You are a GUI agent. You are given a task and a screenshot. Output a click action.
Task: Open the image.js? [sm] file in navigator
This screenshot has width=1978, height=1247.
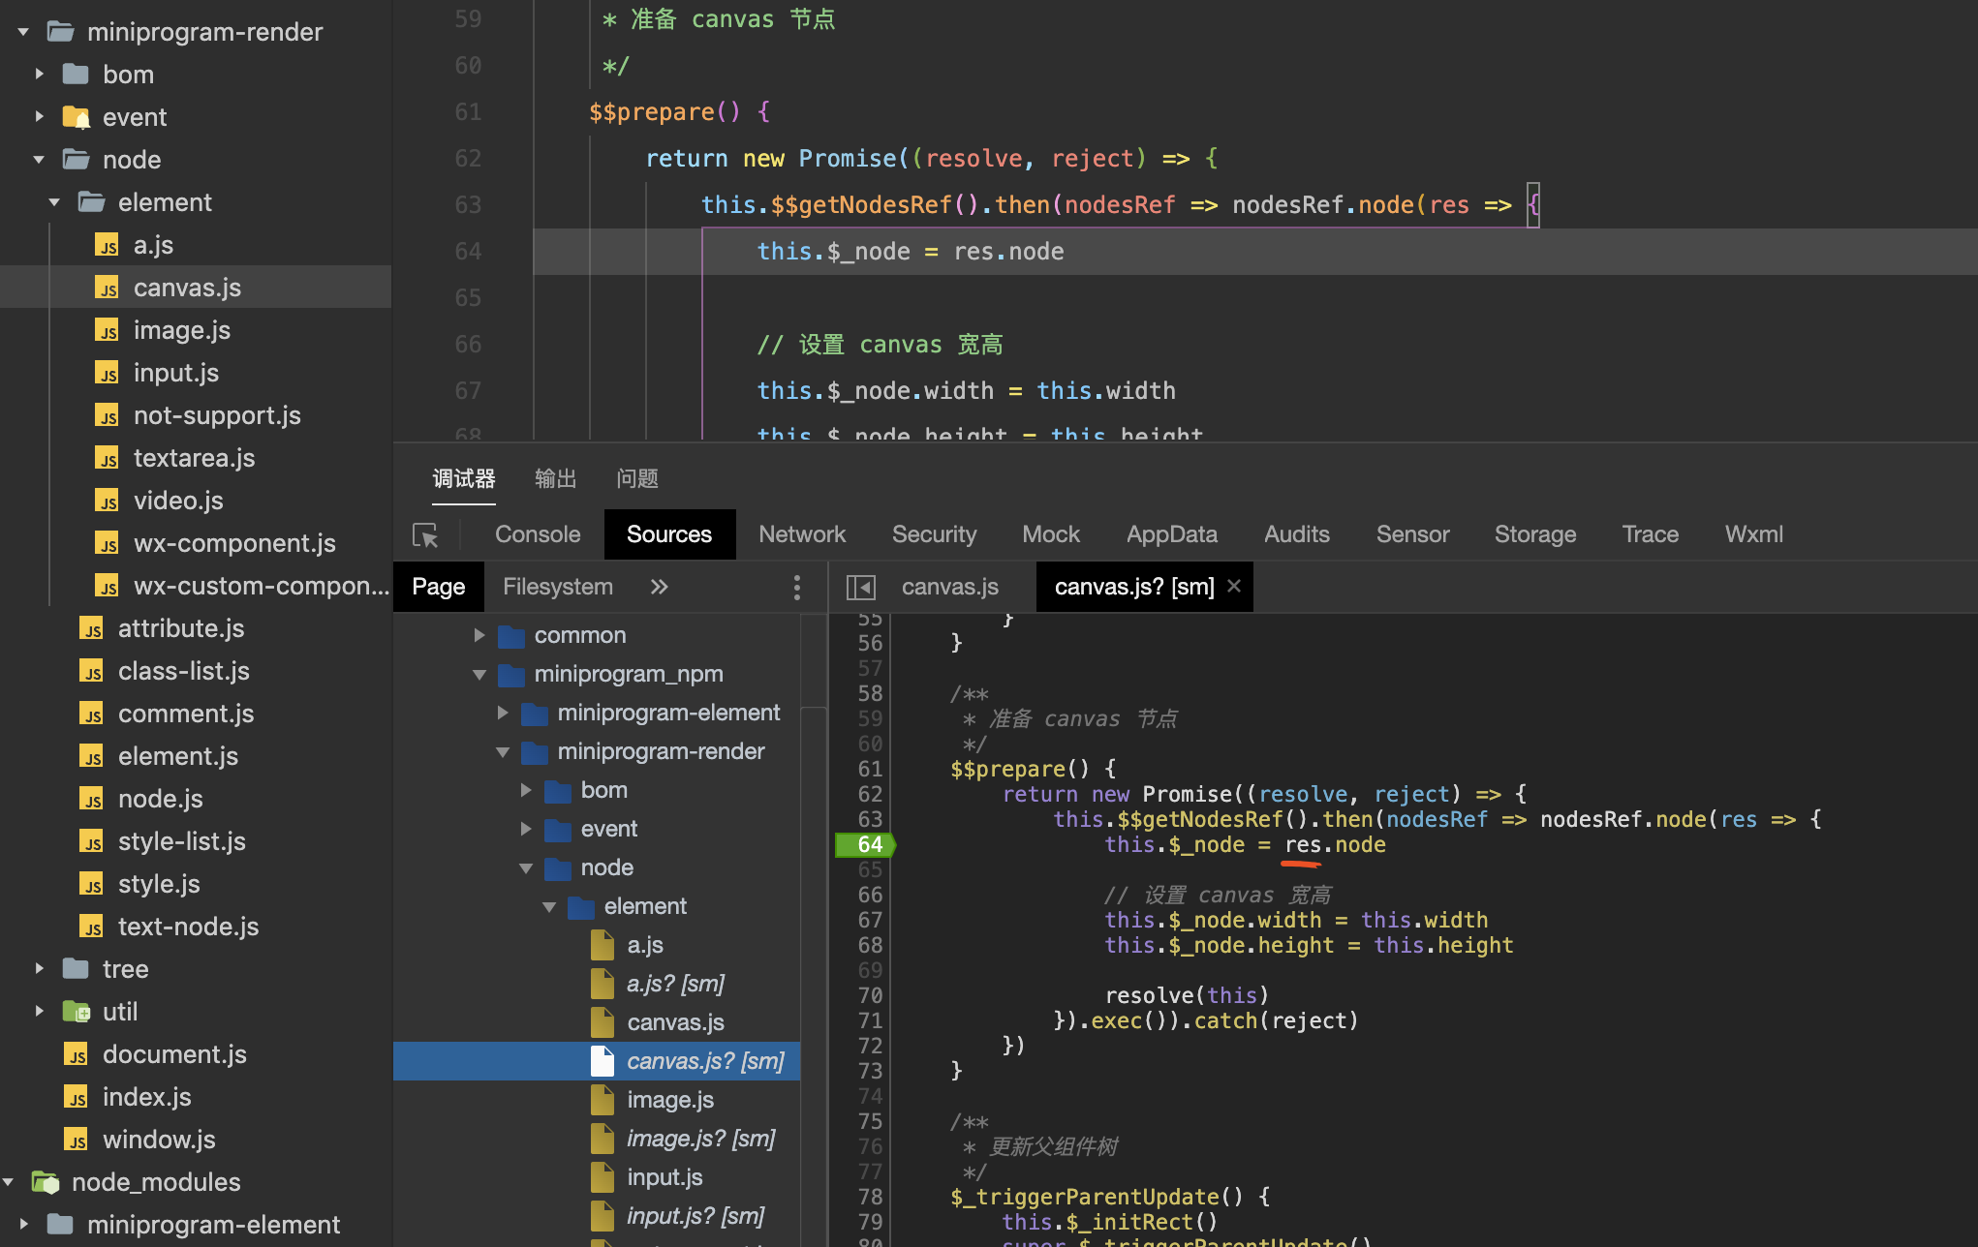click(x=699, y=1139)
